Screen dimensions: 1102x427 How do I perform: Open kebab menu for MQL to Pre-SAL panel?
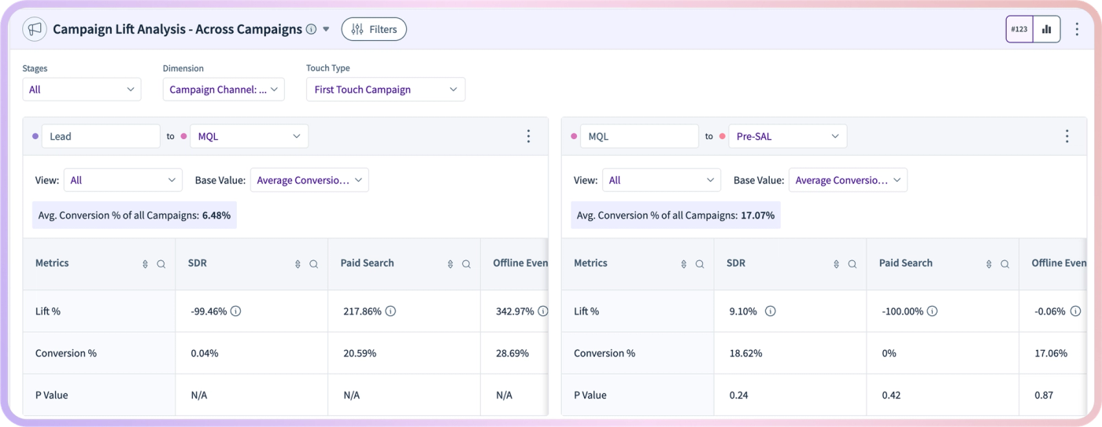pyautogui.click(x=1067, y=136)
